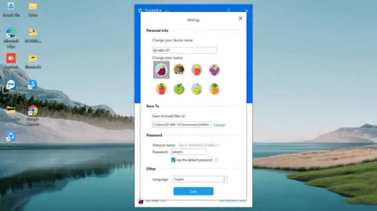Click the Change link for save folder
The image size is (377, 211).
click(x=219, y=125)
